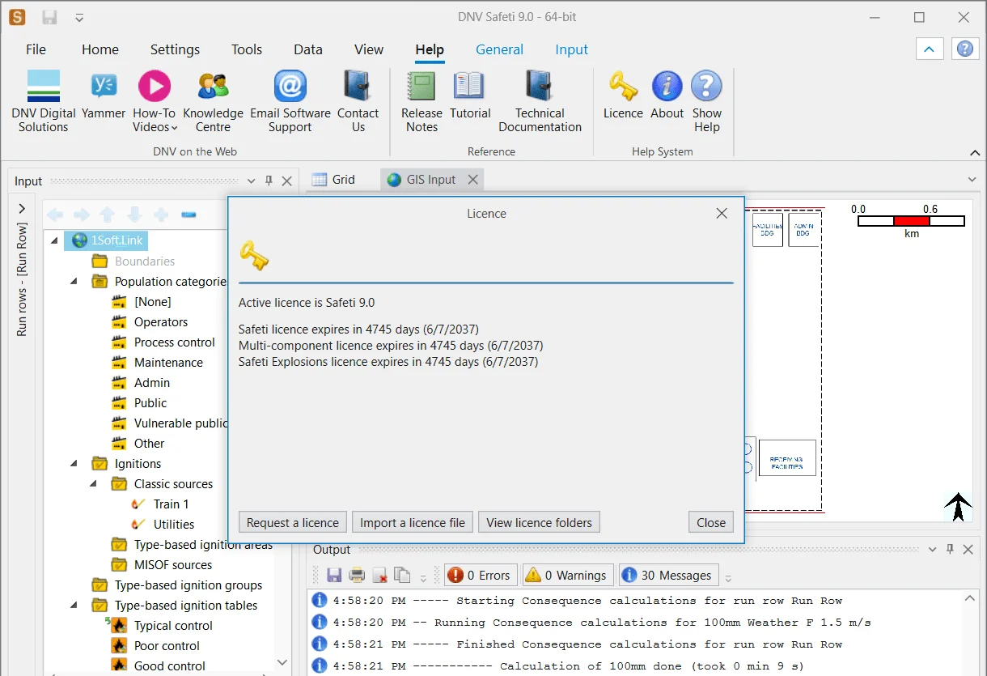Clear the output messages

tap(379, 576)
